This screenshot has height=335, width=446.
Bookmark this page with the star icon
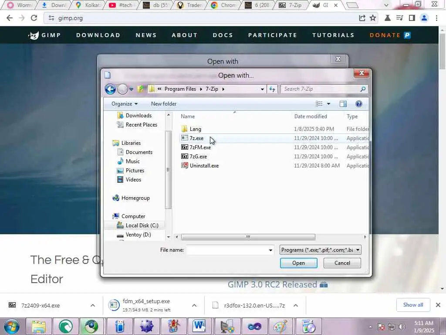click(x=373, y=18)
